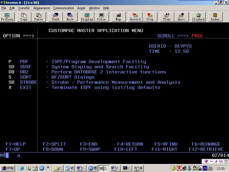
Task: Open the Assist menu
Action: pos(81,8)
